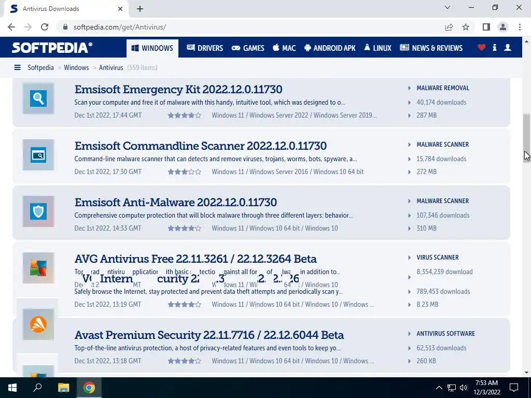This screenshot has width=531, height=398.
Task: Open File Explorer from taskbar
Action: (x=63, y=388)
